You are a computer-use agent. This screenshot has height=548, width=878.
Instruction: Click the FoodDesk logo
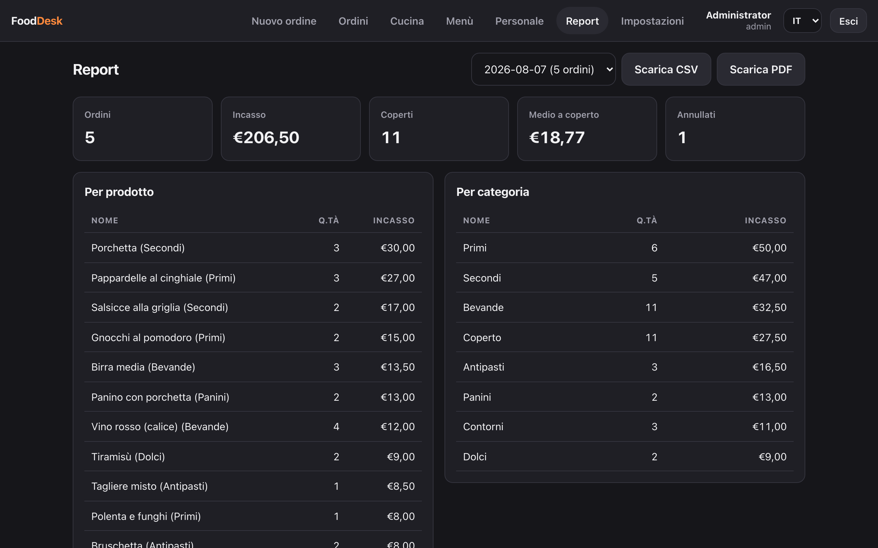[x=37, y=21]
